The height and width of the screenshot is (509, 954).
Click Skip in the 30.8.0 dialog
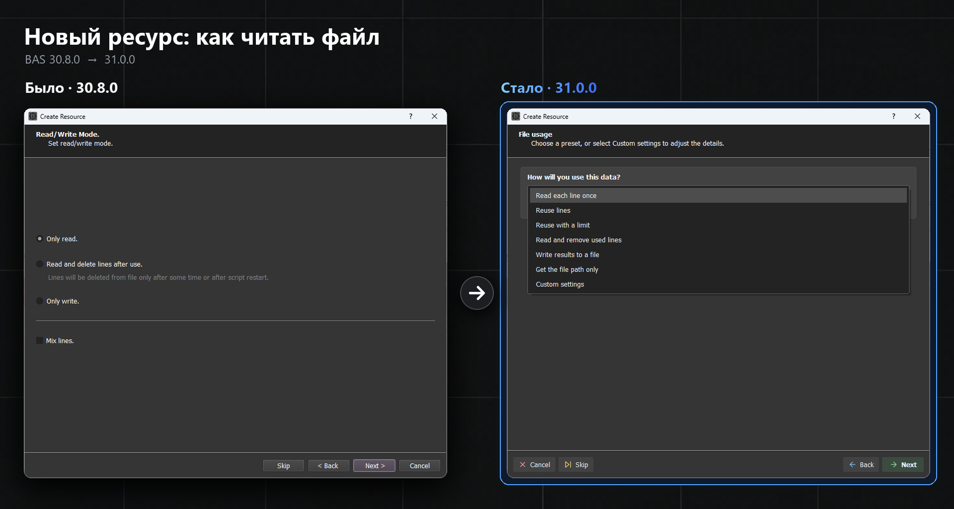coord(283,466)
